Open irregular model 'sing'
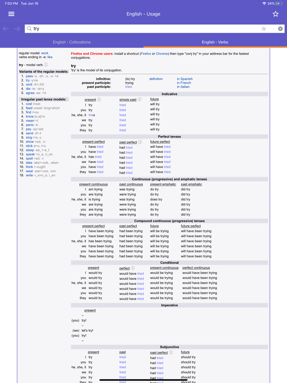 (x=29, y=137)
